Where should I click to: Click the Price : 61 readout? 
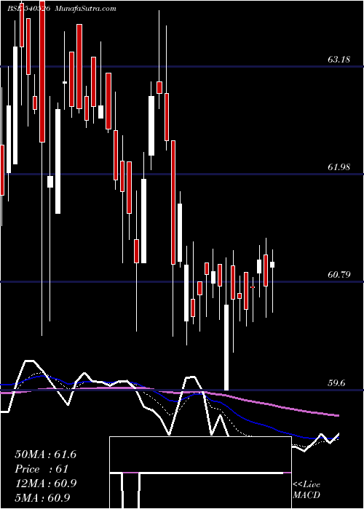[x=41, y=469]
